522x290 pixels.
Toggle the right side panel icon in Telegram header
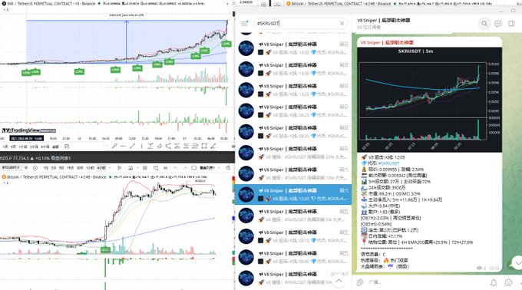coord(512,24)
